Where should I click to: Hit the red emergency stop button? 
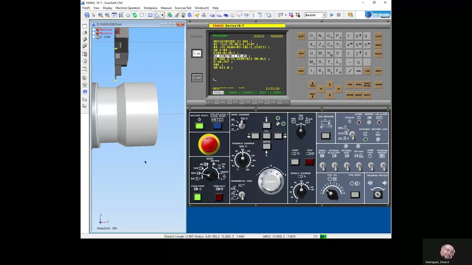coord(209,144)
